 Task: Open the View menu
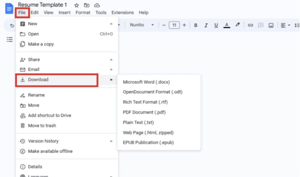pyautogui.click(x=48, y=13)
